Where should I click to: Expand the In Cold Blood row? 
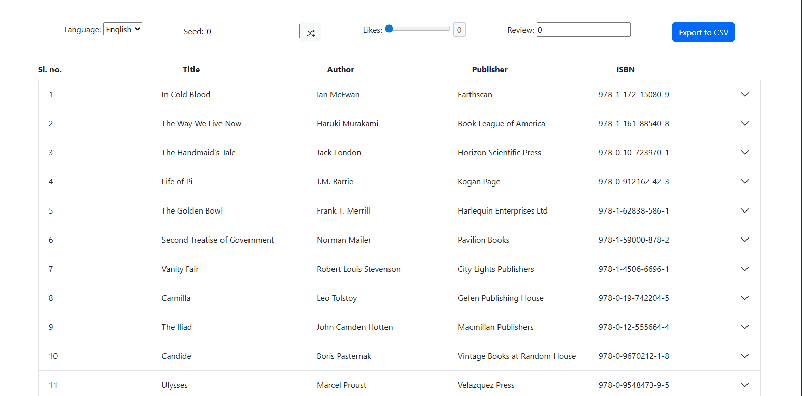tap(744, 94)
